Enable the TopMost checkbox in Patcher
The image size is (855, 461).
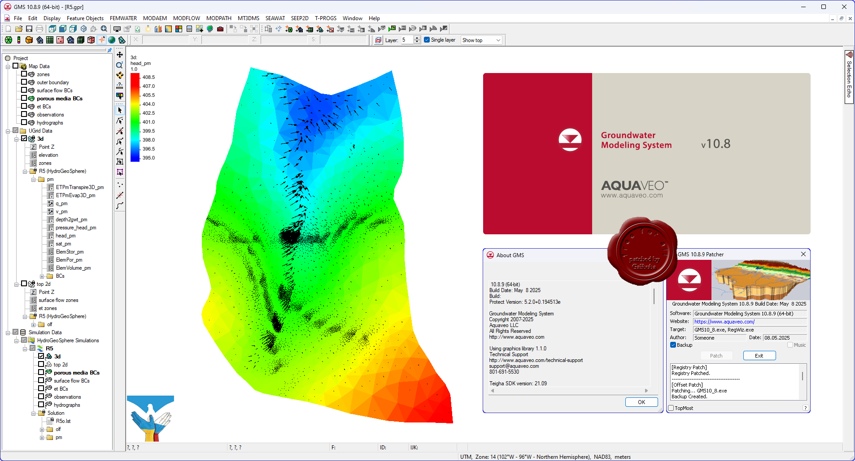[x=671, y=408]
